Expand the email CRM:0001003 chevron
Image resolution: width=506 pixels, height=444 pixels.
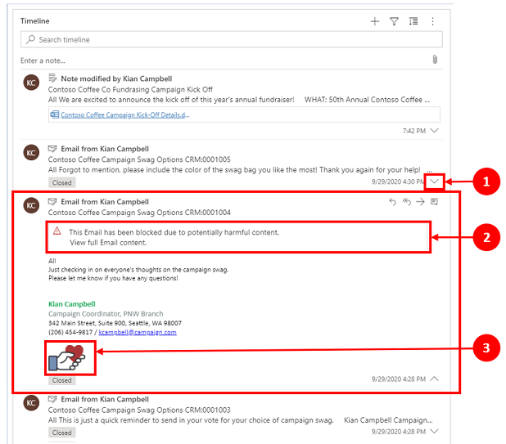[435, 431]
